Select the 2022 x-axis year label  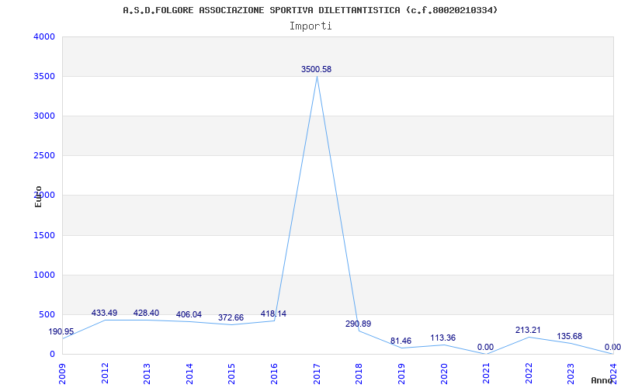(x=529, y=374)
